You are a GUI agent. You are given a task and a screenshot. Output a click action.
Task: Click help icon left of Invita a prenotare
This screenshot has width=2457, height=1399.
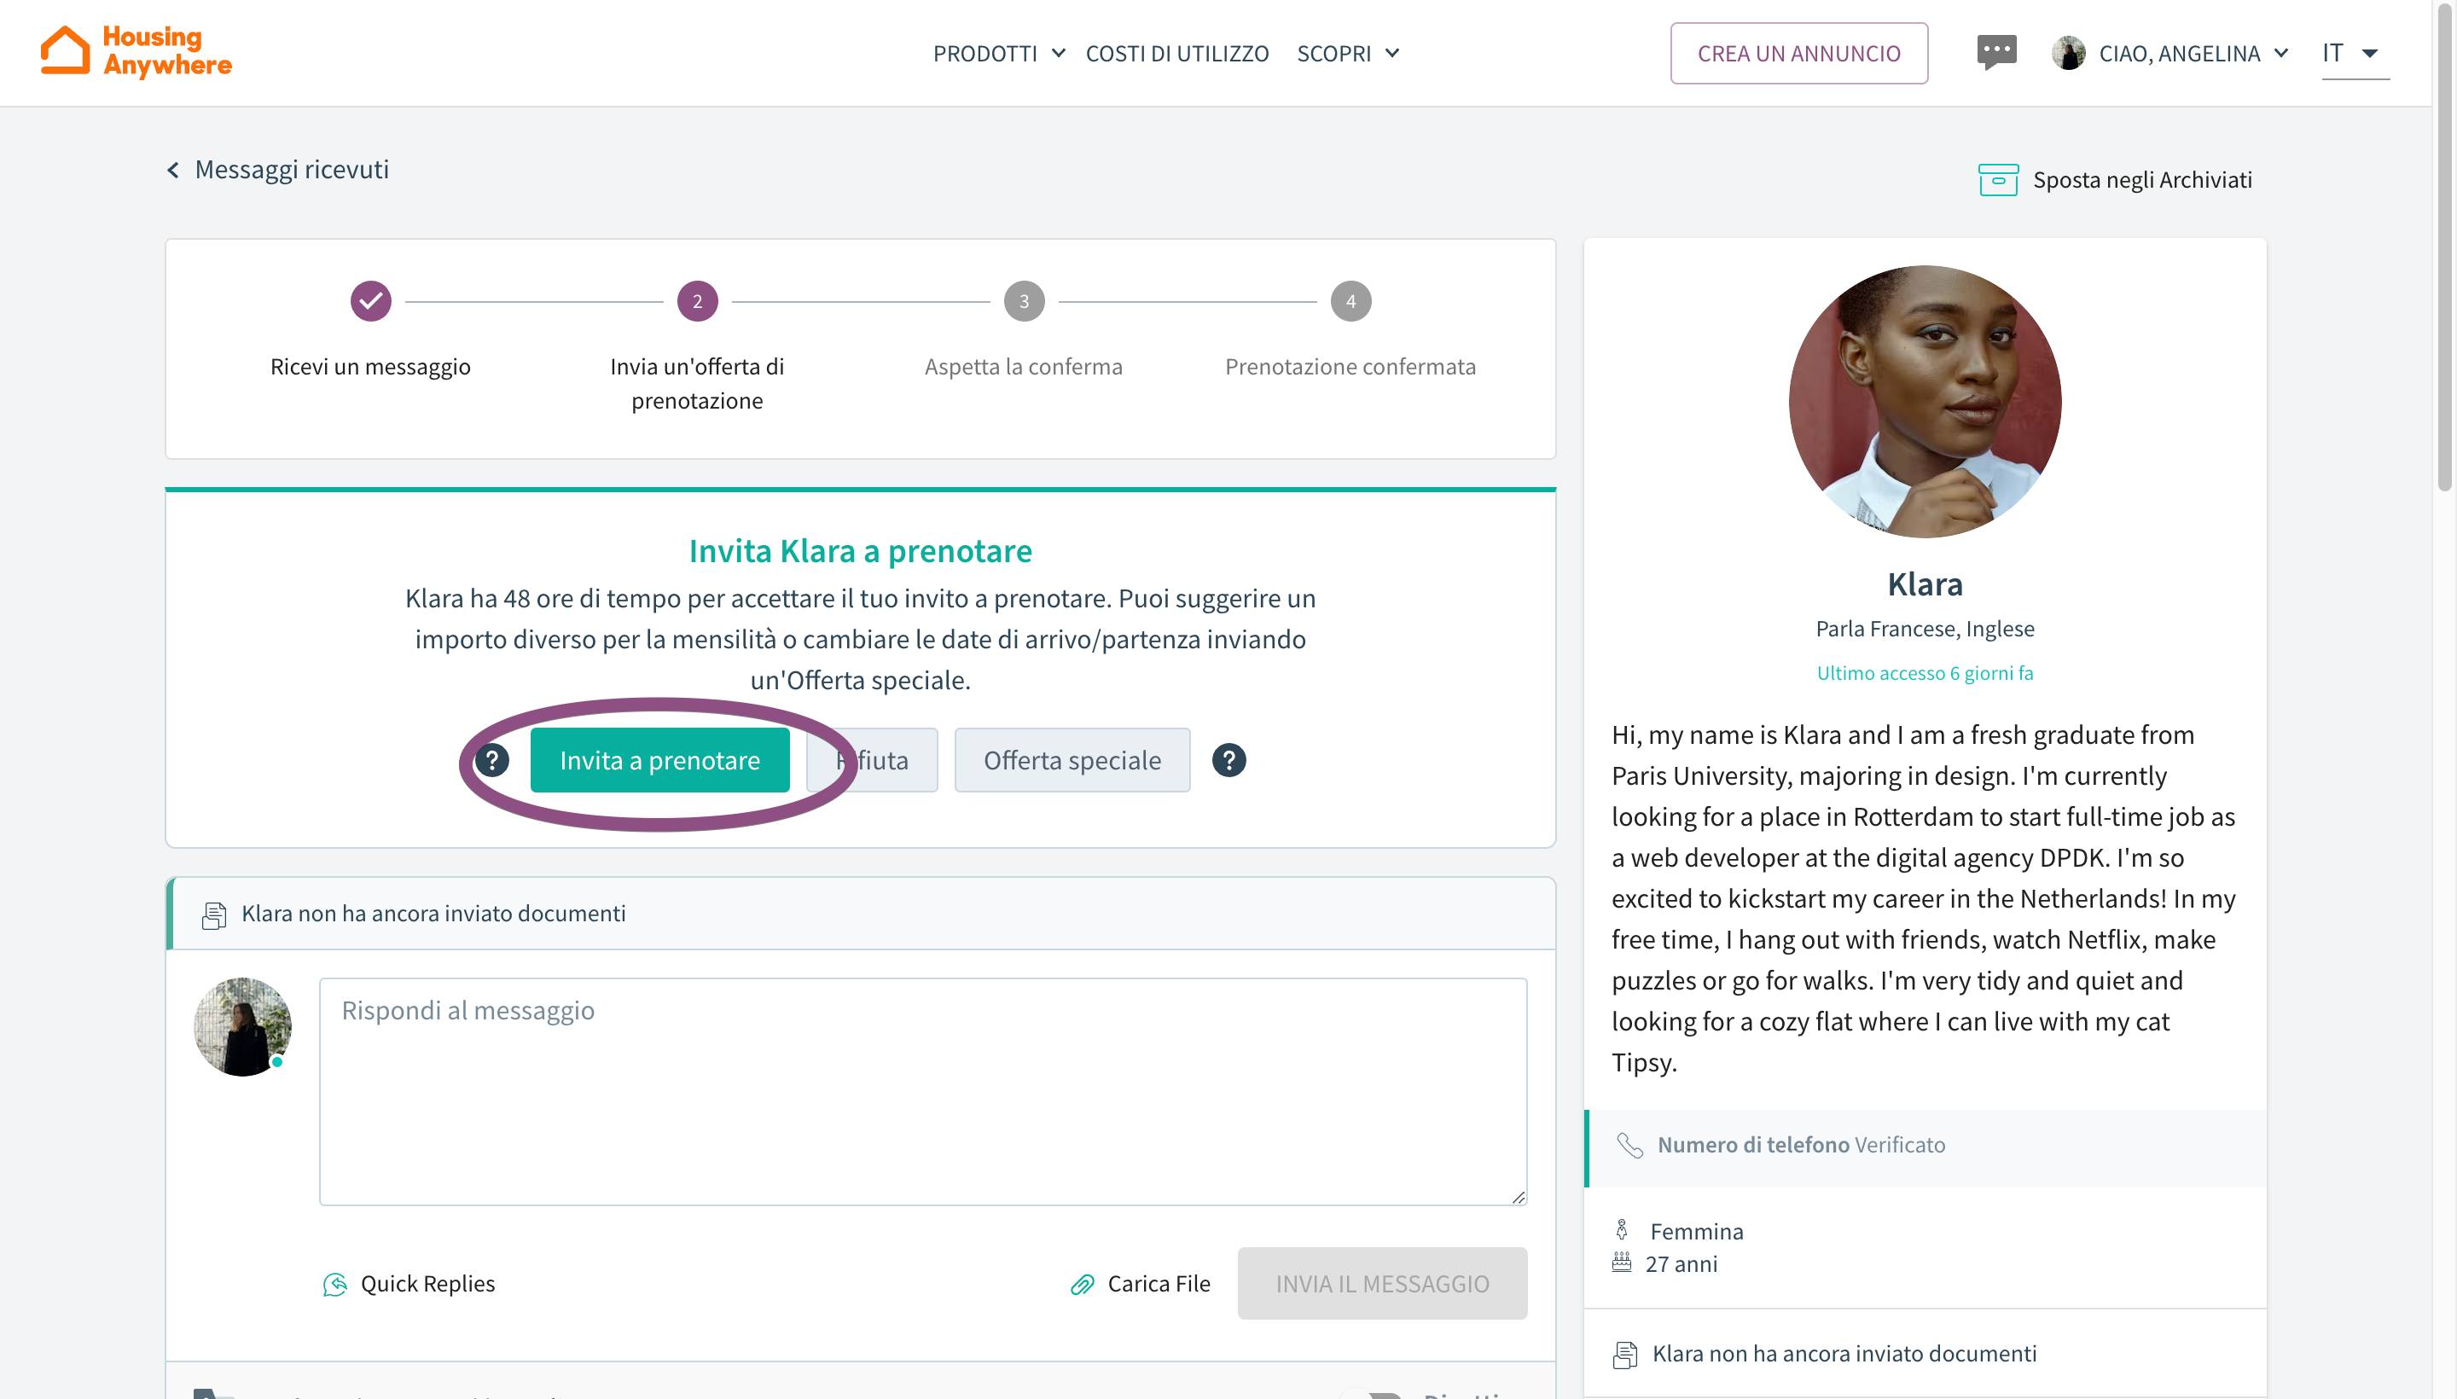pyautogui.click(x=492, y=760)
